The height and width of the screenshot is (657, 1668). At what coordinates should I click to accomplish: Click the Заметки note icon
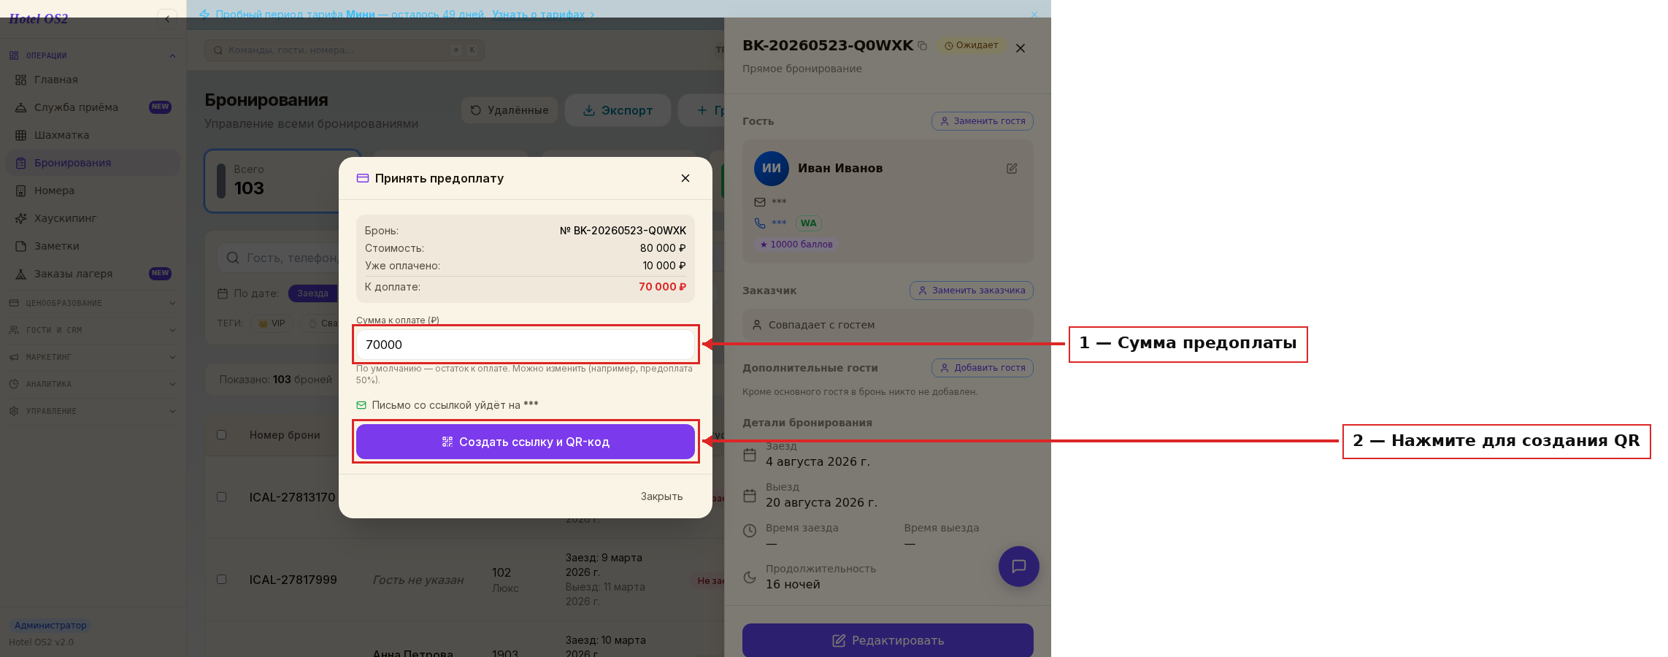coord(20,246)
